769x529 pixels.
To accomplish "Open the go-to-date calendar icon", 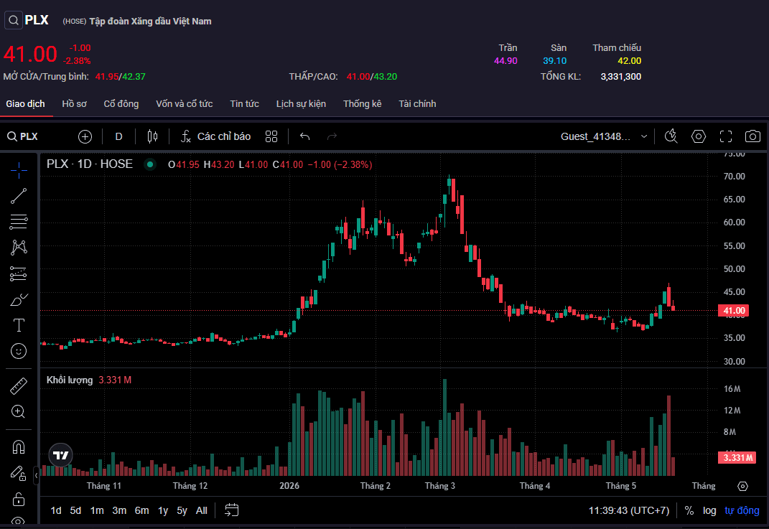I will pyautogui.click(x=231, y=510).
